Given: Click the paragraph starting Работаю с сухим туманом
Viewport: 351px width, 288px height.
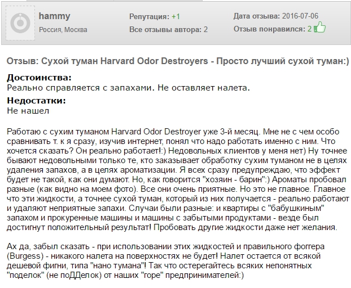Looking at the screenshot, I should 178,179.
